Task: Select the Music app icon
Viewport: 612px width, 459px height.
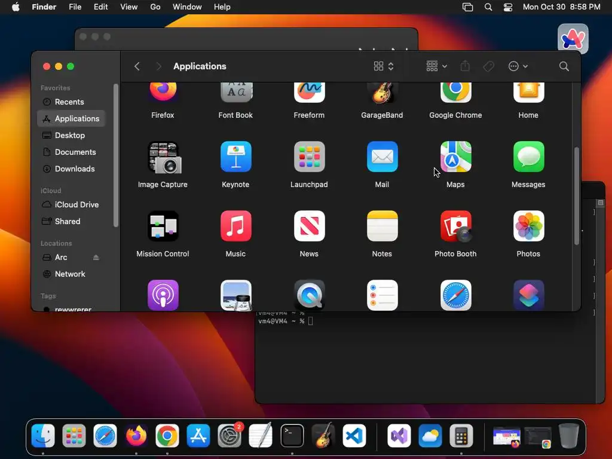Action: click(x=235, y=226)
